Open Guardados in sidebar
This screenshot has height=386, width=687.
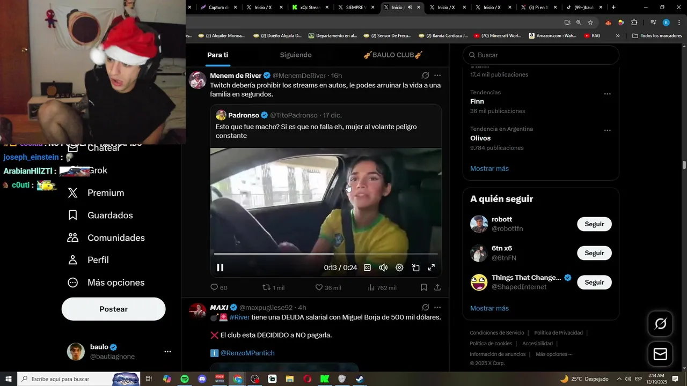coord(100,216)
